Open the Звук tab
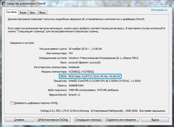 [32, 12]
